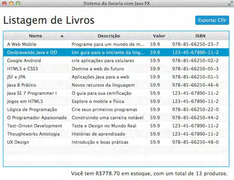Click description 'Um guia para o iniciante da ling...'

click(108, 52)
